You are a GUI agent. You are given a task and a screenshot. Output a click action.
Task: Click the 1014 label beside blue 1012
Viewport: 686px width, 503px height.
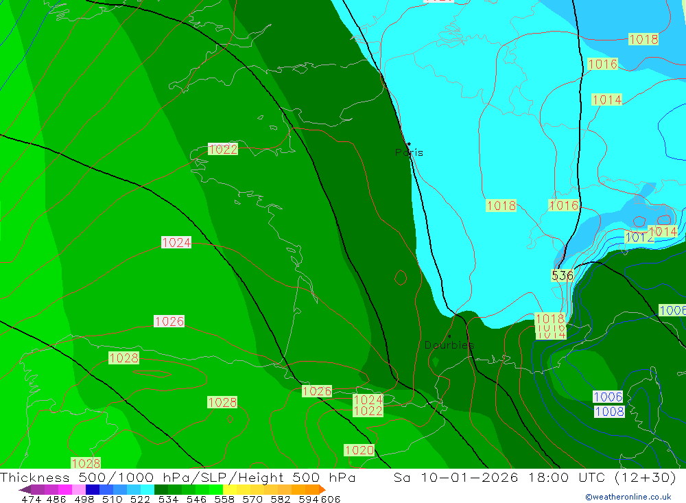coord(663,231)
